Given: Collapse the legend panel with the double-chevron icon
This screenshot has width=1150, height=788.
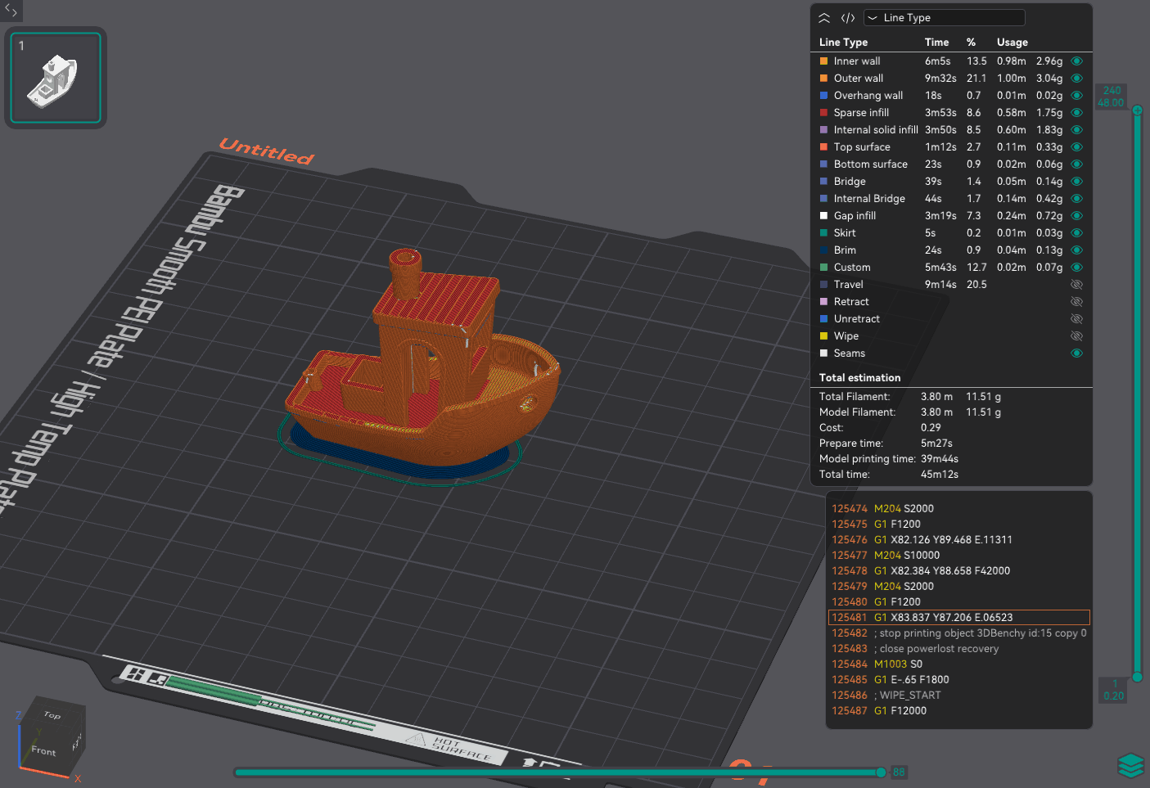Looking at the screenshot, I should 824,18.
